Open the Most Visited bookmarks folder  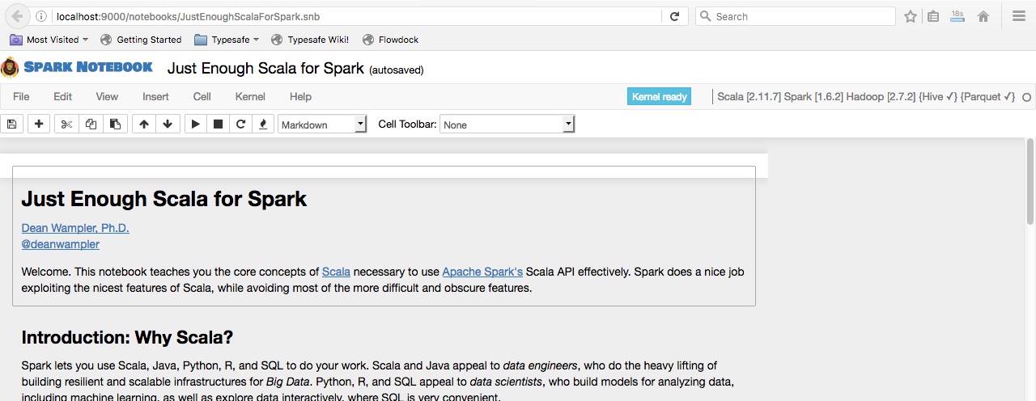pyautogui.click(x=49, y=40)
